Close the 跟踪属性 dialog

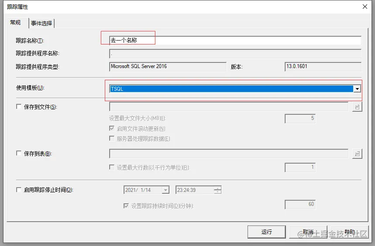(x=365, y=7)
